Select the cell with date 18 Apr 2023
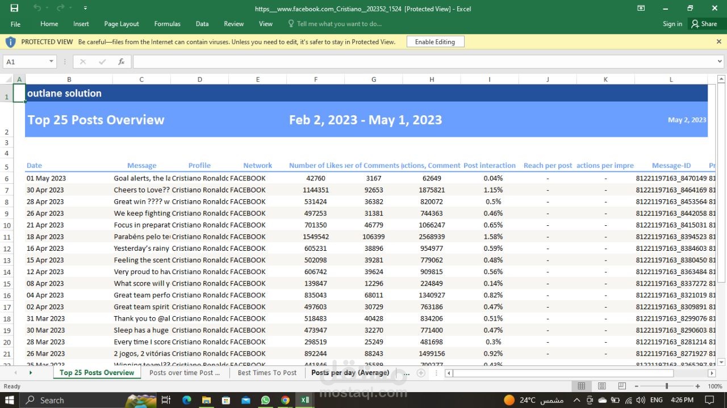Image resolution: width=727 pixels, height=408 pixels. pos(69,237)
